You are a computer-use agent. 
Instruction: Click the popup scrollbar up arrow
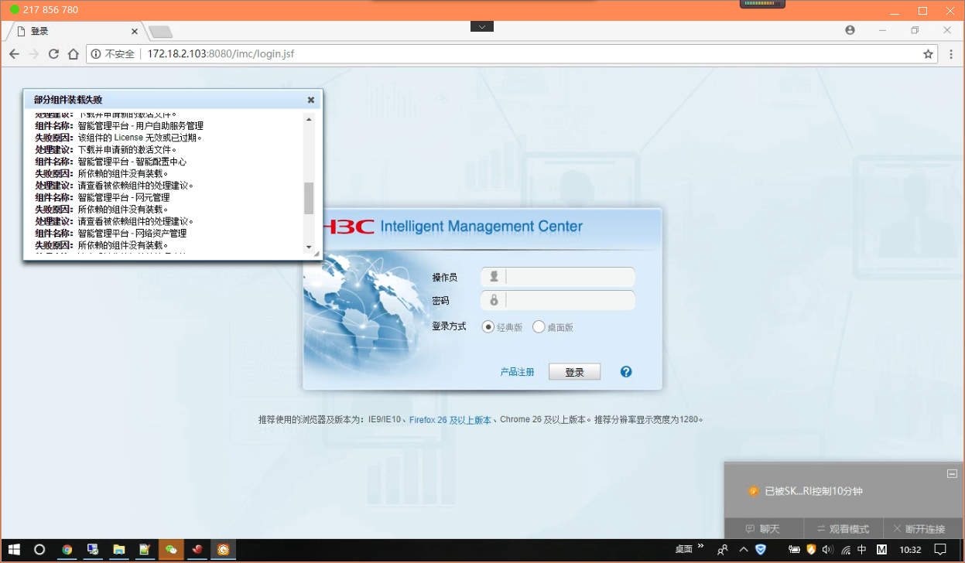point(309,119)
